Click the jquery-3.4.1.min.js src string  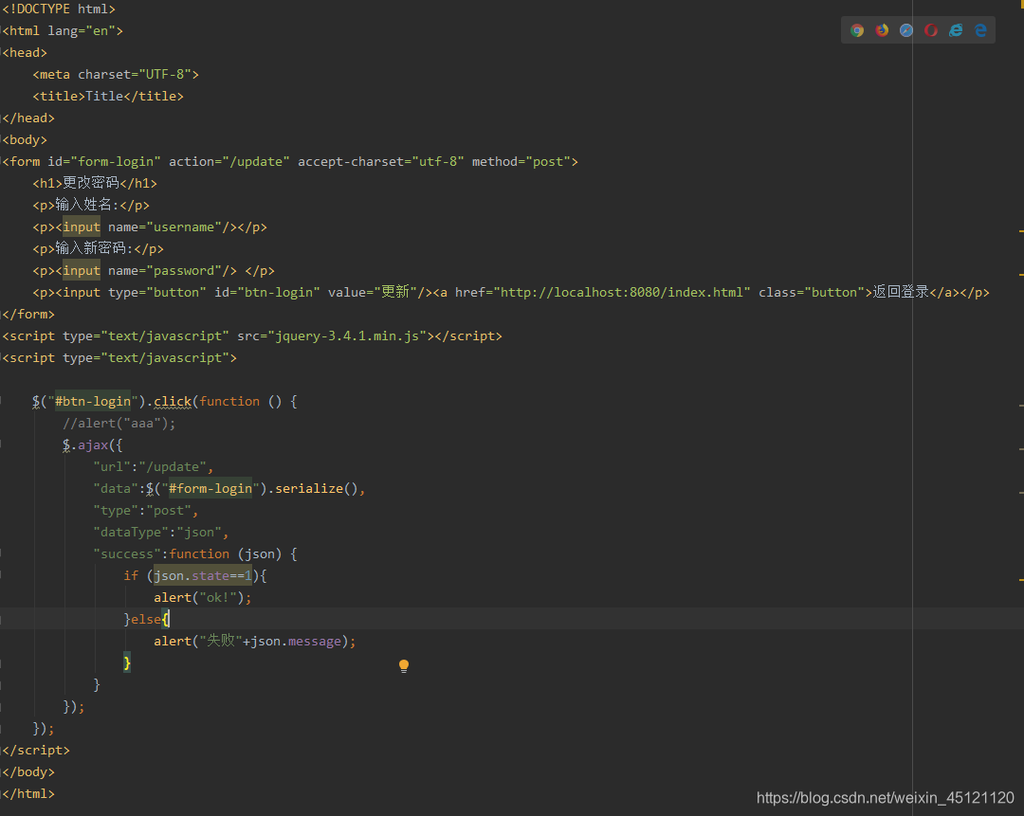(x=347, y=336)
